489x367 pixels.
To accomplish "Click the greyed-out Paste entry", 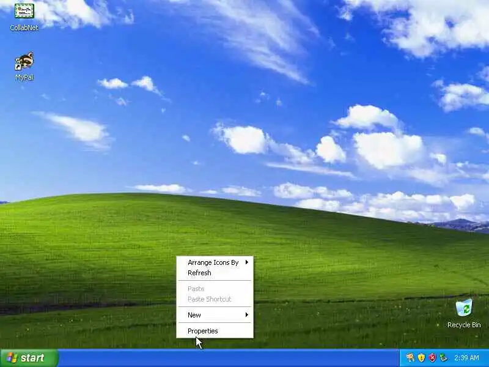I will (215, 289).
